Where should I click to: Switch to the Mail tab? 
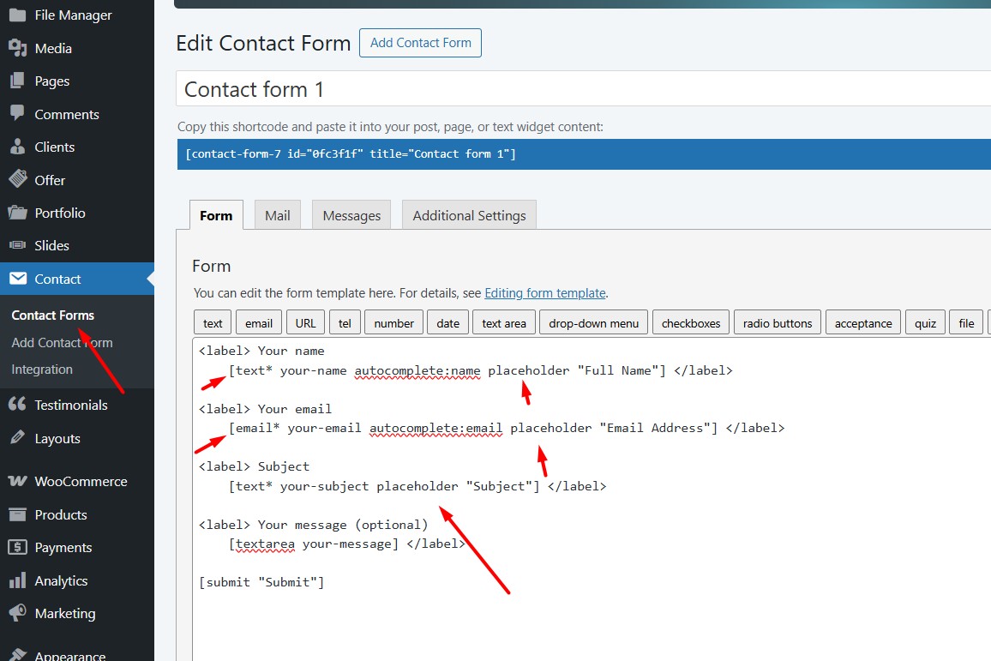pos(278,215)
